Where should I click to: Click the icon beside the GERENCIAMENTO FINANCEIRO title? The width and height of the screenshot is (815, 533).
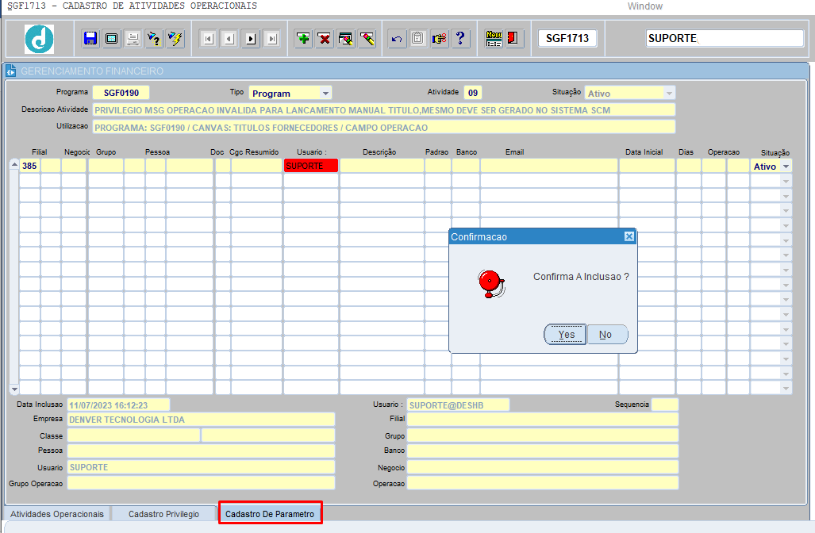tap(11, 71)
